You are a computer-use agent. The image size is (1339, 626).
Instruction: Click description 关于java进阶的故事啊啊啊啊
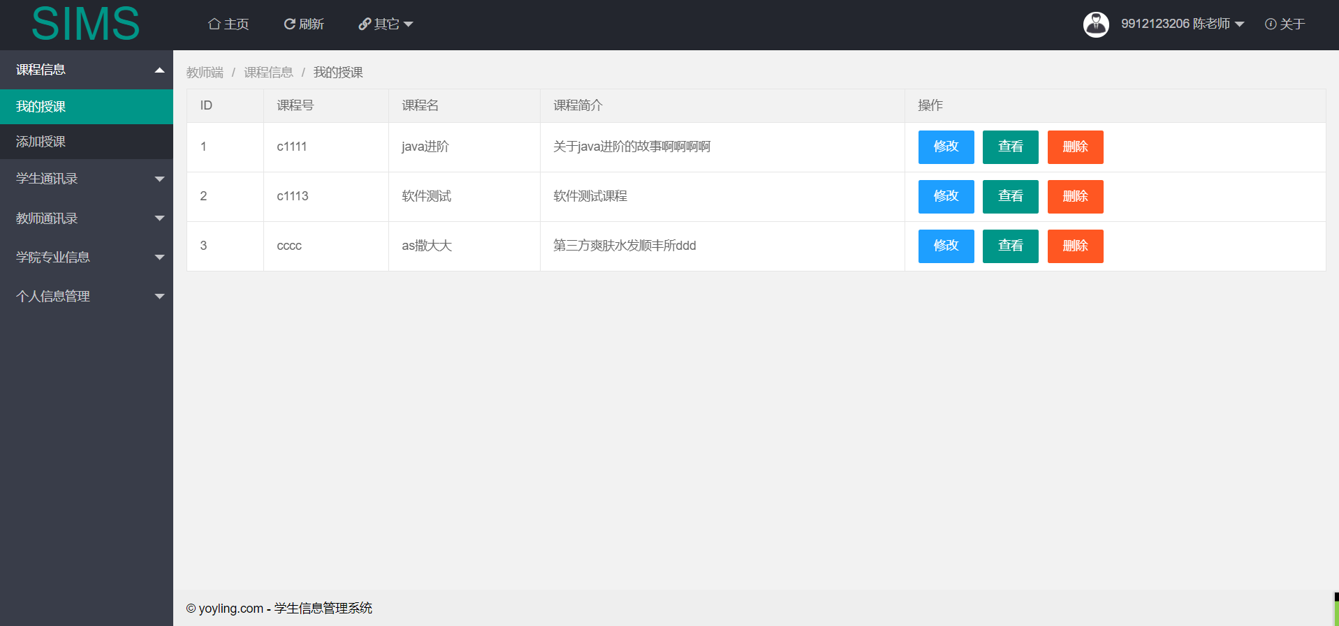[631, 147]
